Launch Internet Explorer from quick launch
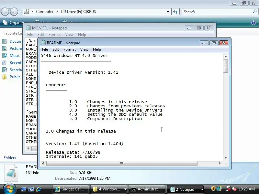The image size is (259, 194). (39, 189)
